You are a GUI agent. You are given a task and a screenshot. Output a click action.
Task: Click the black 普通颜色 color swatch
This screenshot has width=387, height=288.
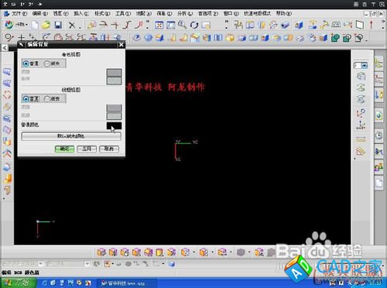pos(114,125)
